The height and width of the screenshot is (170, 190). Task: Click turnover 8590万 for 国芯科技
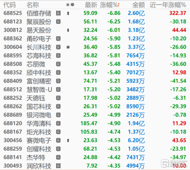(136, 106)
